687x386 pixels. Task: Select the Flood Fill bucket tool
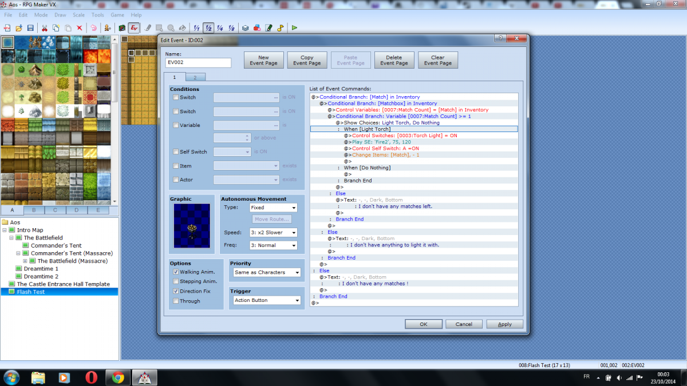182,27
